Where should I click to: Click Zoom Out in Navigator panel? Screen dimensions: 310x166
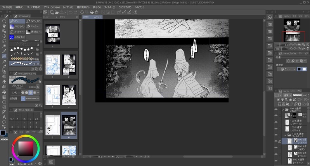[x=291, y=45]
